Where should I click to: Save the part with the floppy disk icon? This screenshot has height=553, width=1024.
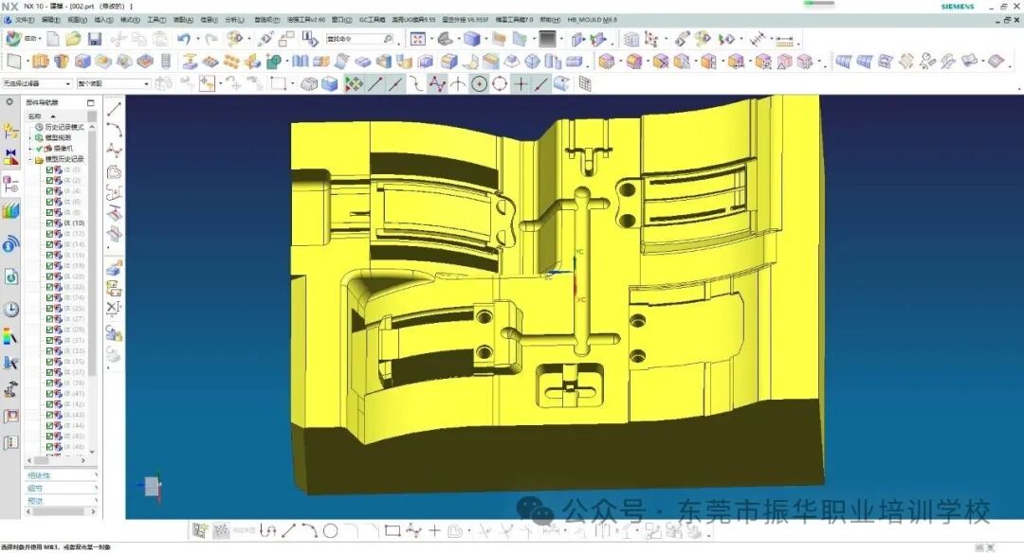(x=95, y=40)
